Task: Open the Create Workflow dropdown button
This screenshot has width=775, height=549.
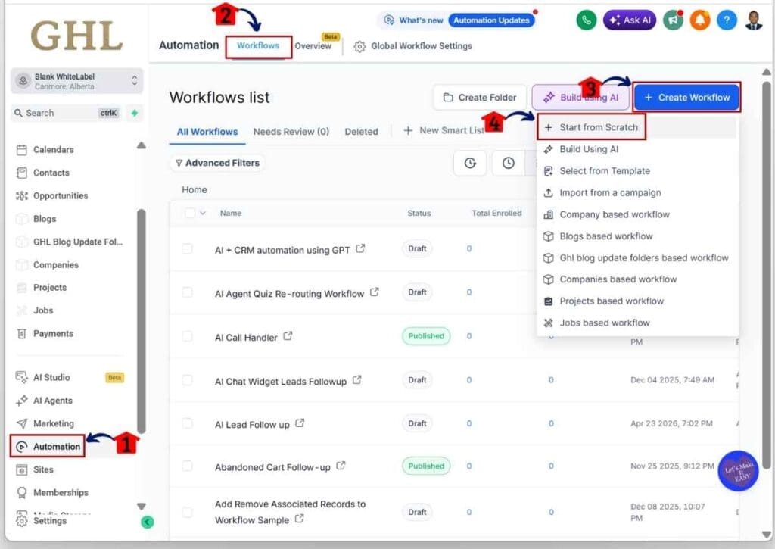Action: (687, 98)
